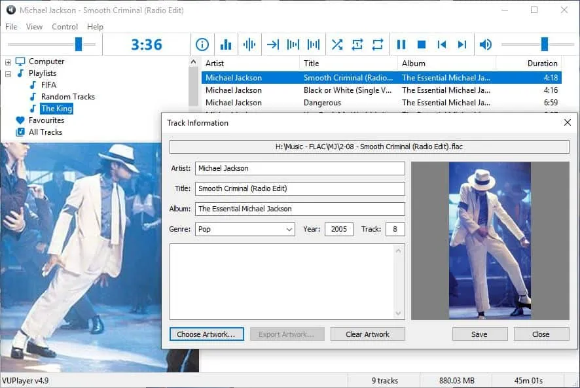Viewport: 580px width, 388px height.
Task: Pause the current song
Action: click(x=401, y=44)
